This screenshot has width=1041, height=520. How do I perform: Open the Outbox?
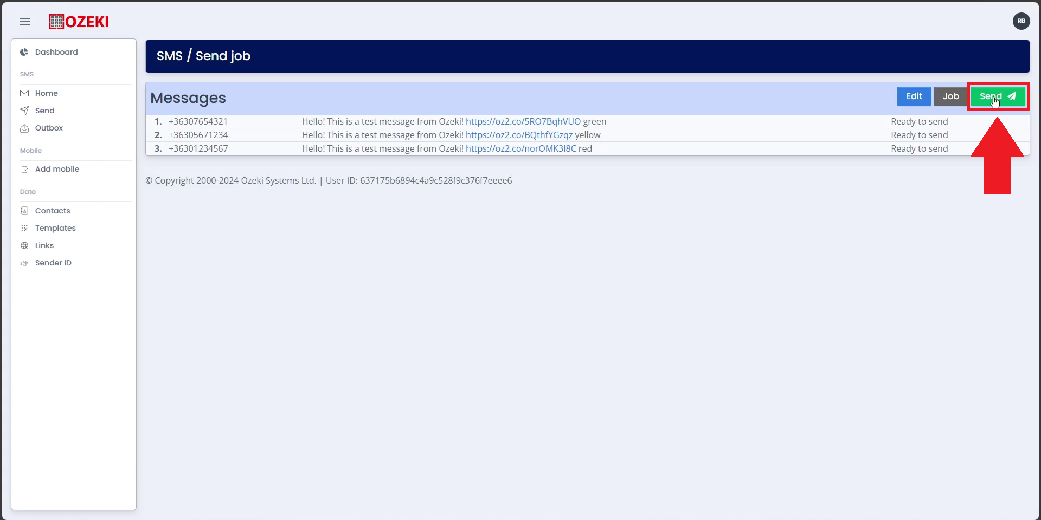pyautogui.click(x=49, y=128)
